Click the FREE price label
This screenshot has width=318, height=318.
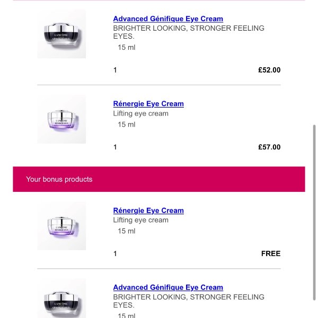coord(271,254)
